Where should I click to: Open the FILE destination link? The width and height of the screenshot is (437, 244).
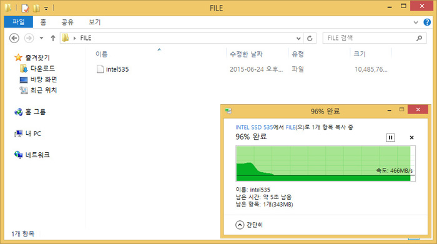tap(290, 127)
